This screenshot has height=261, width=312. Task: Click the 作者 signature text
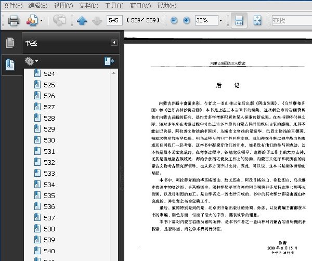(x=282, y=243)
